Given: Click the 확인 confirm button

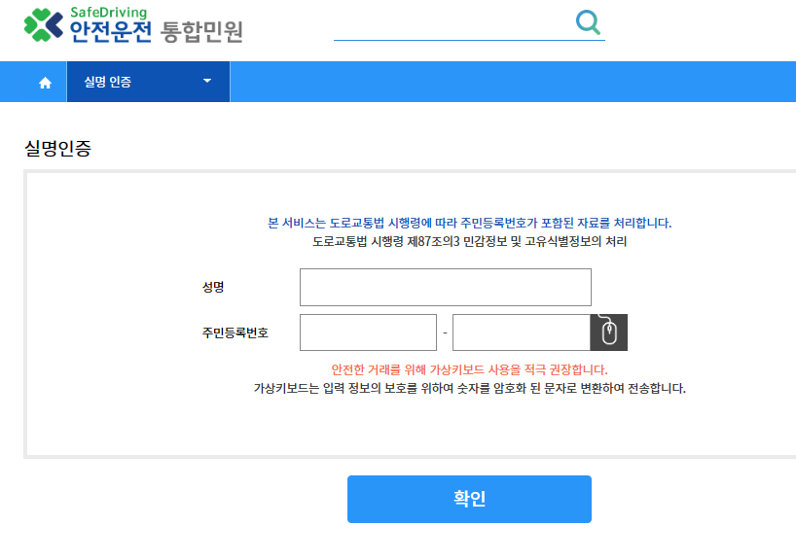Looking at the screenshot, I should (x=469, y=499).
